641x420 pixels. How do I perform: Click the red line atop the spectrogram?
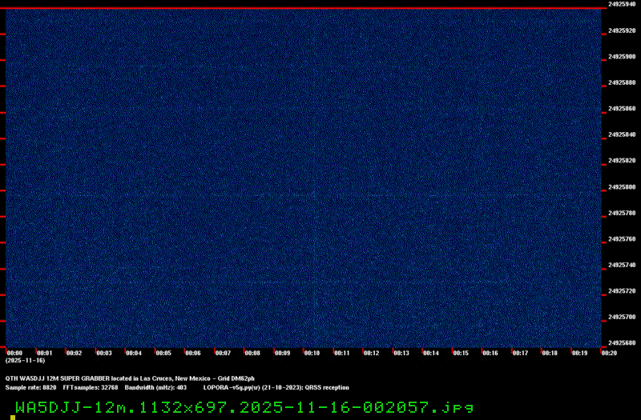click(303, 8)
